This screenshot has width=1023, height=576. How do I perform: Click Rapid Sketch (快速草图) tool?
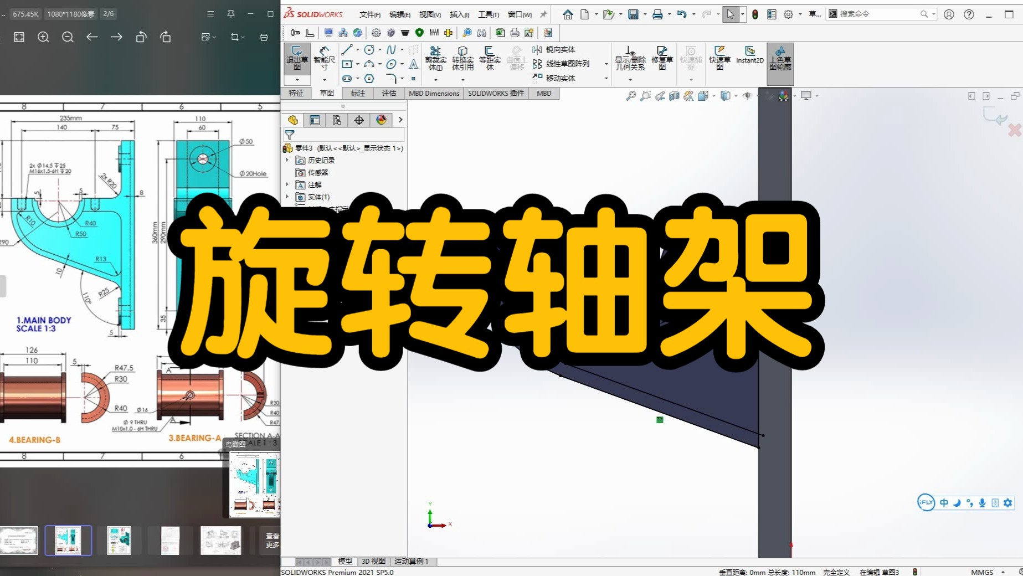(x=719, y=58)
